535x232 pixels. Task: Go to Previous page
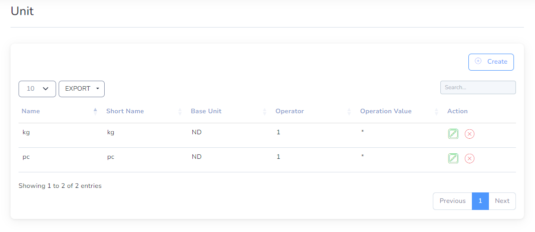452,201
